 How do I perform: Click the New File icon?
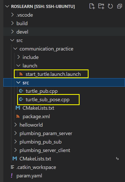92,6
